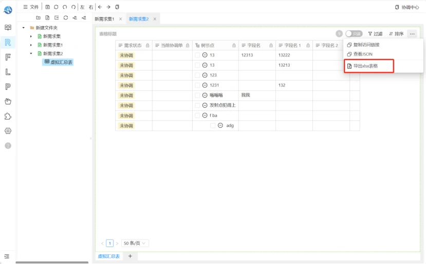The image size is (426, 264).
Task: Click page number 1 in pagination
Action: [x=110, y=243]
